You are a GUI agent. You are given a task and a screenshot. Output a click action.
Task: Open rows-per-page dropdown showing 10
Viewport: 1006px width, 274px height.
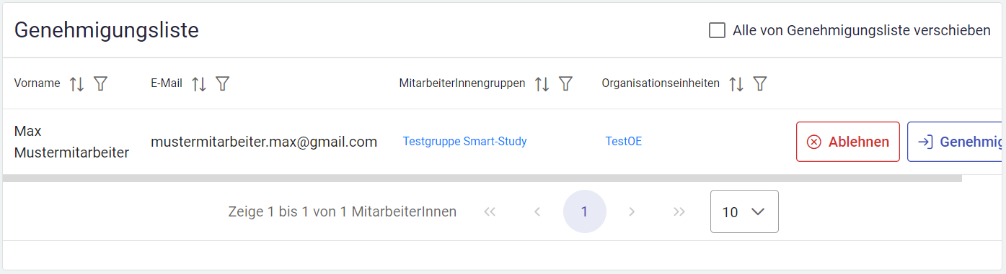[744, 211]
